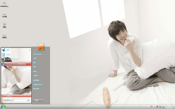Click the butterfly-shaped desktop icon
Viewport: 175px width, 109px height.
point(4,15)
